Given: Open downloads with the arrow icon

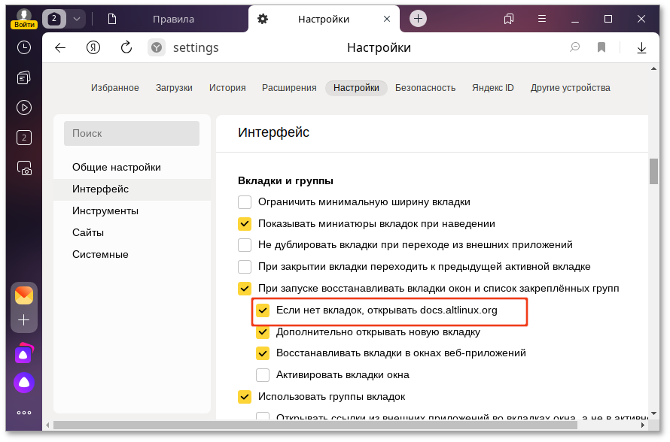Looking at the screenshot, I should [641, 47].
